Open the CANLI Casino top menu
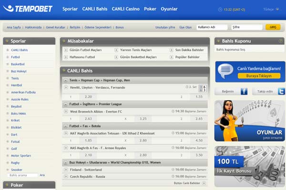Image resolution: width=286 pixels, height=190 pixels. click(x=126, y=9)
